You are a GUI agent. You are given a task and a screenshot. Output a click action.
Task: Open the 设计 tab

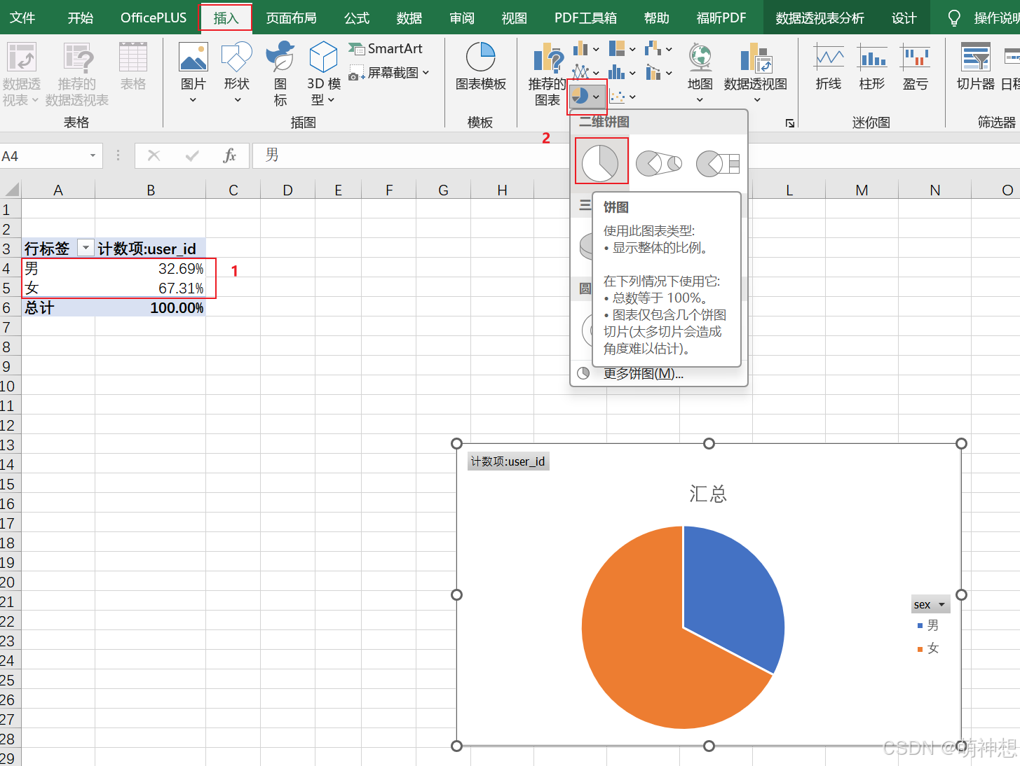[904, 18]
